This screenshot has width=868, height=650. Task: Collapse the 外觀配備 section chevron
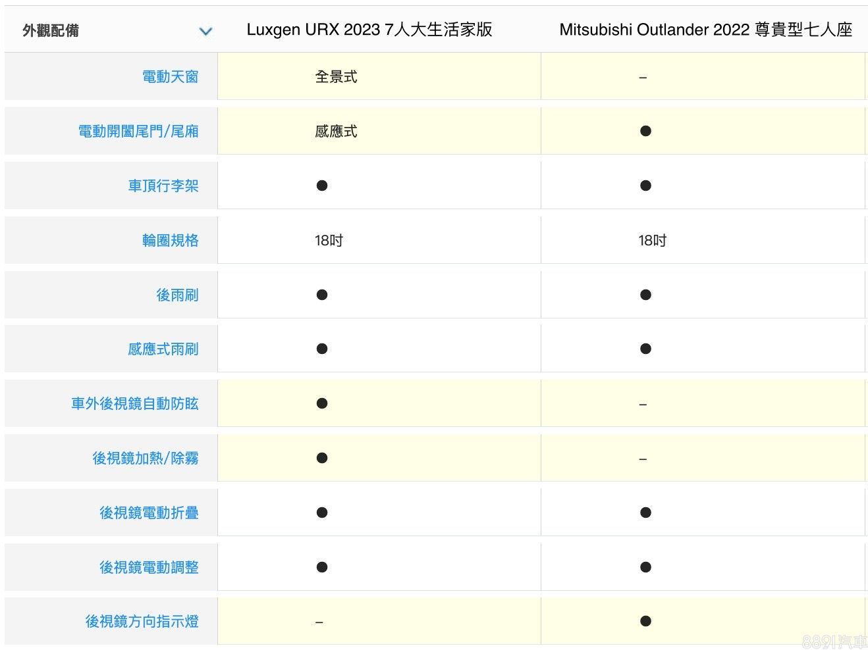pyautogui.click(x=205, y=31)
